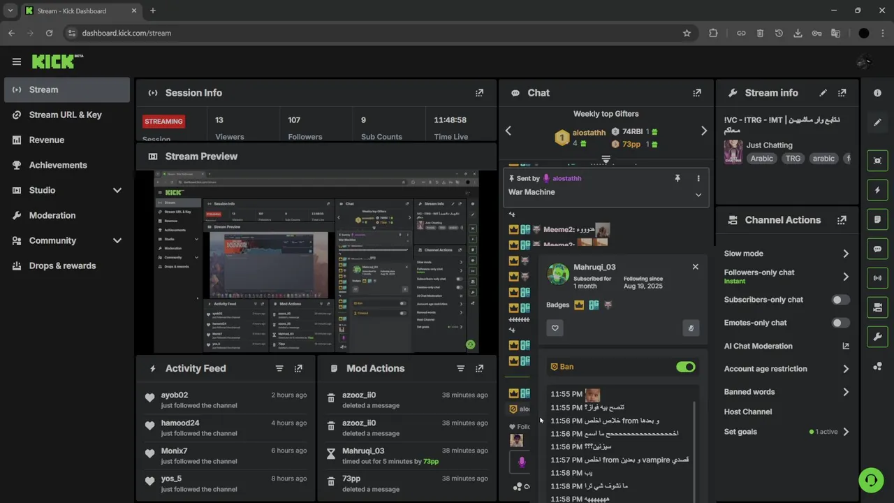Toggle the note widget icon in the right rail
894x503 pixels.
pos(878,219)
